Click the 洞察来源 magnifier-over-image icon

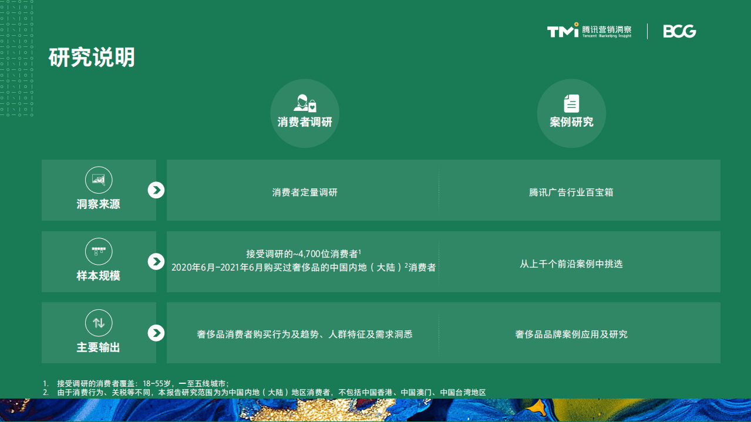click(98, 180)
